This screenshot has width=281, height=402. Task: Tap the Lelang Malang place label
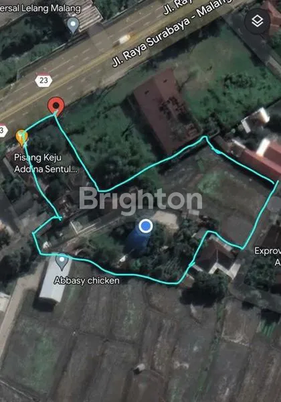40,9
